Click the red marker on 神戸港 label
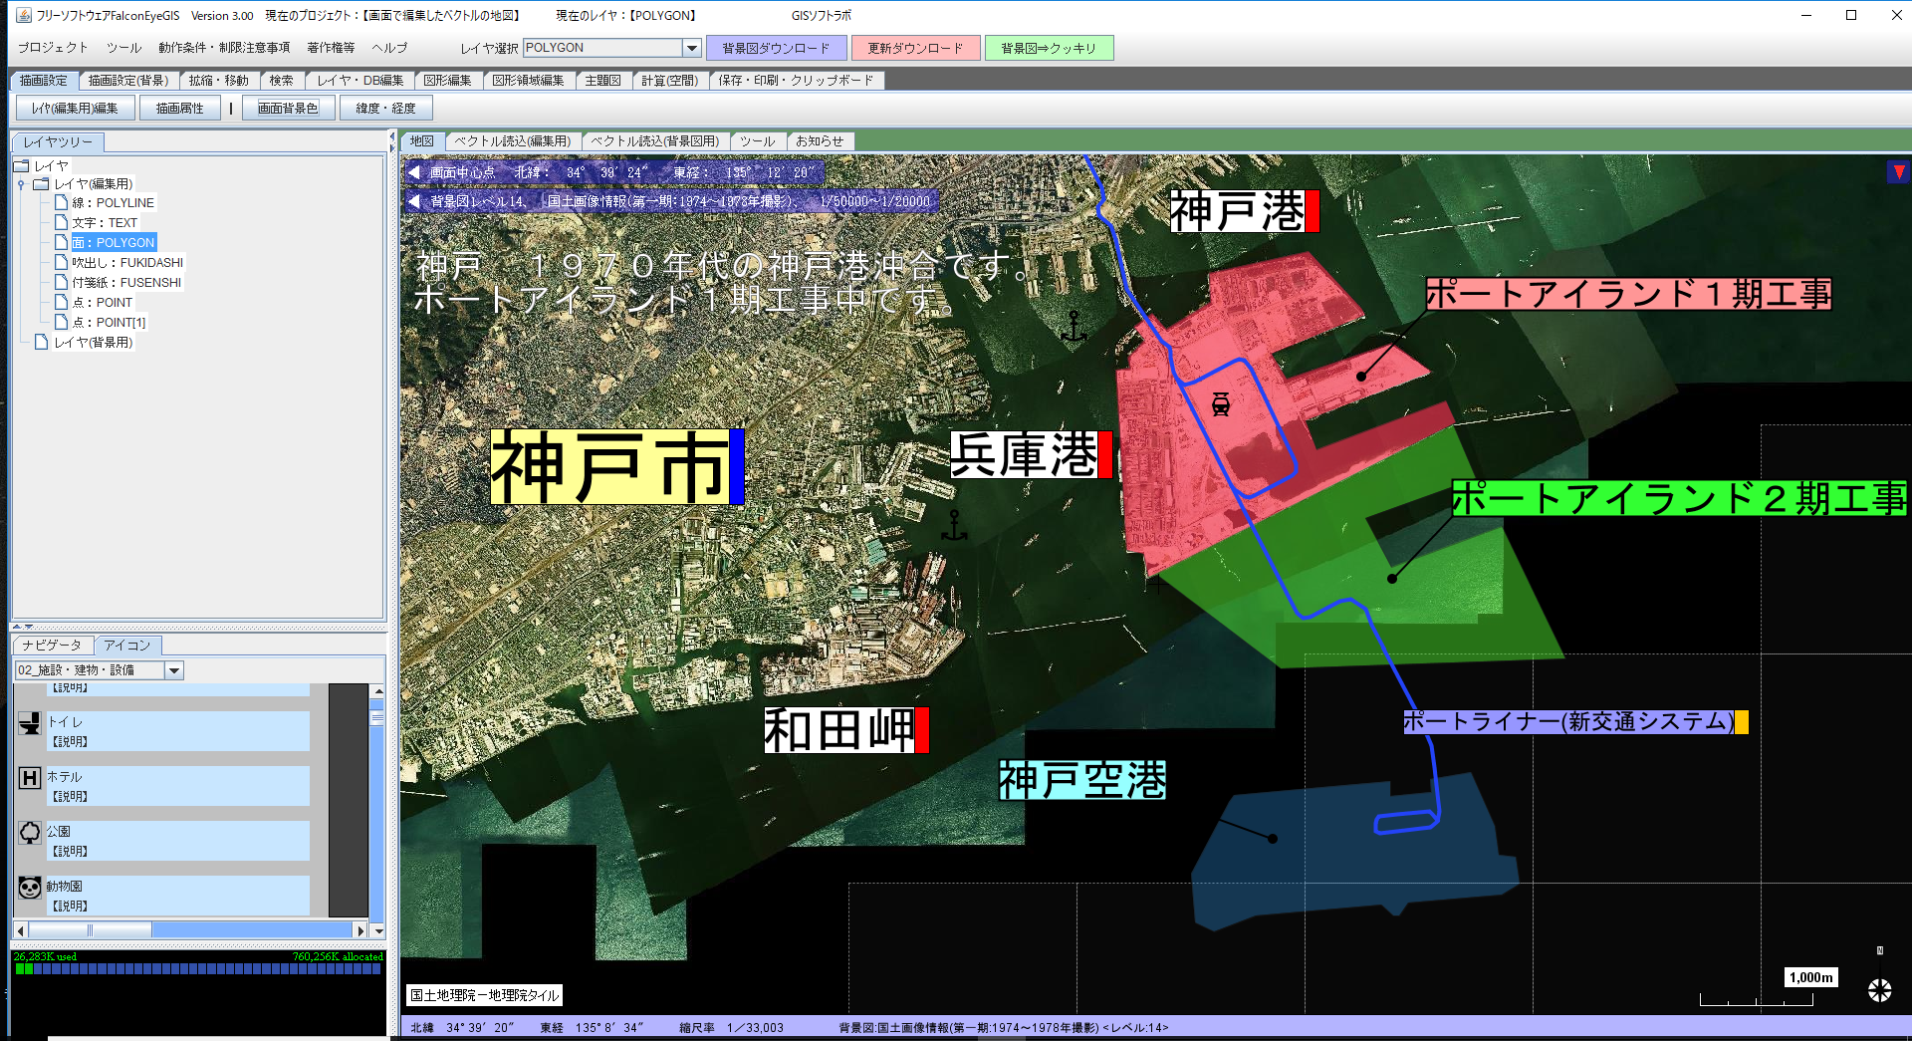 [1313, 211]
